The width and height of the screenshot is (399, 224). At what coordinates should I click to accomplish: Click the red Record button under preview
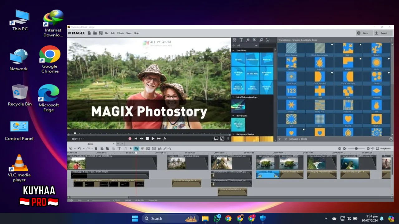coord(130,138)
